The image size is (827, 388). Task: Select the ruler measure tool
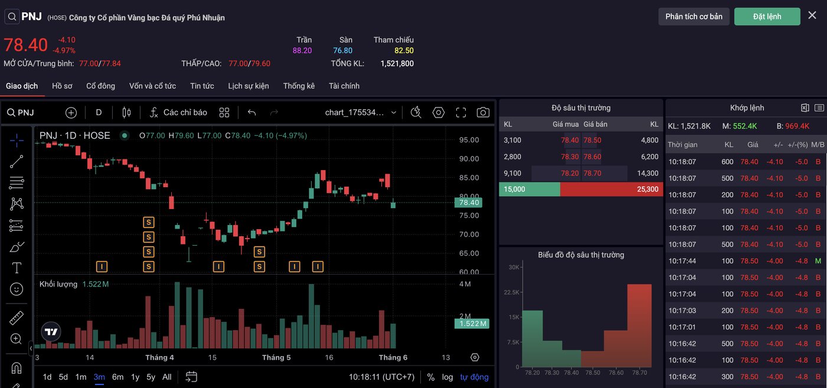click(x=17, y=318)
